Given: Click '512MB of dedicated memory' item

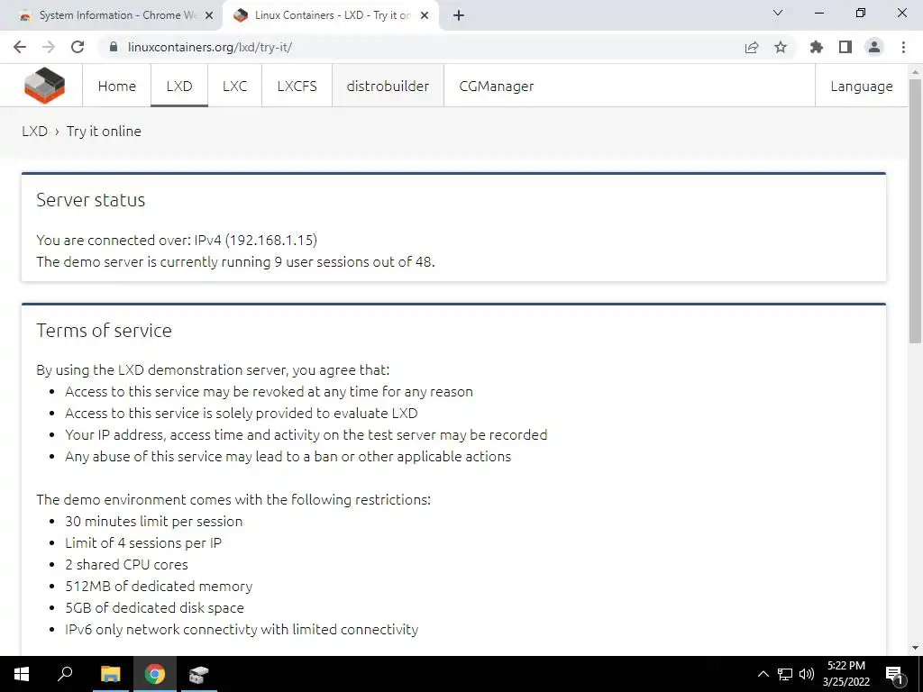Looking at the screenshot, I should tap(159, 587).
